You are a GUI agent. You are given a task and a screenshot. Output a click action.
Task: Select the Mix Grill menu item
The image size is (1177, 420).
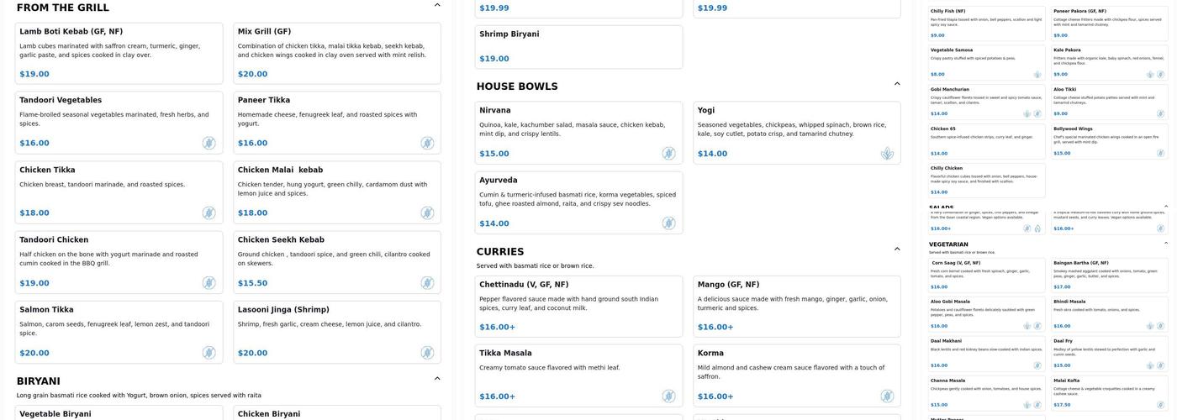(x=336, y=54)
